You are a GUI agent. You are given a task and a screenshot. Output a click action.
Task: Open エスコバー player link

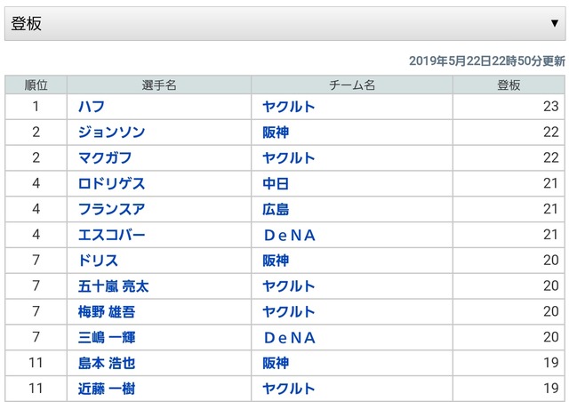(x=111, y=235)
